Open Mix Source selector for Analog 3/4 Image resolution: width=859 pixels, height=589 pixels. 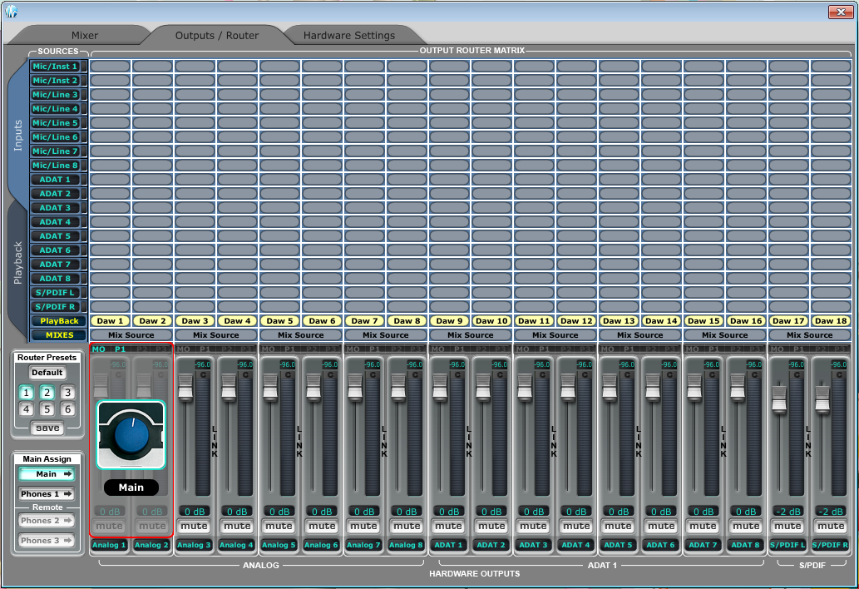point(215,335)
